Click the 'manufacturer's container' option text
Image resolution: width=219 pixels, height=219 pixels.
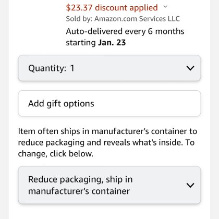79,191
